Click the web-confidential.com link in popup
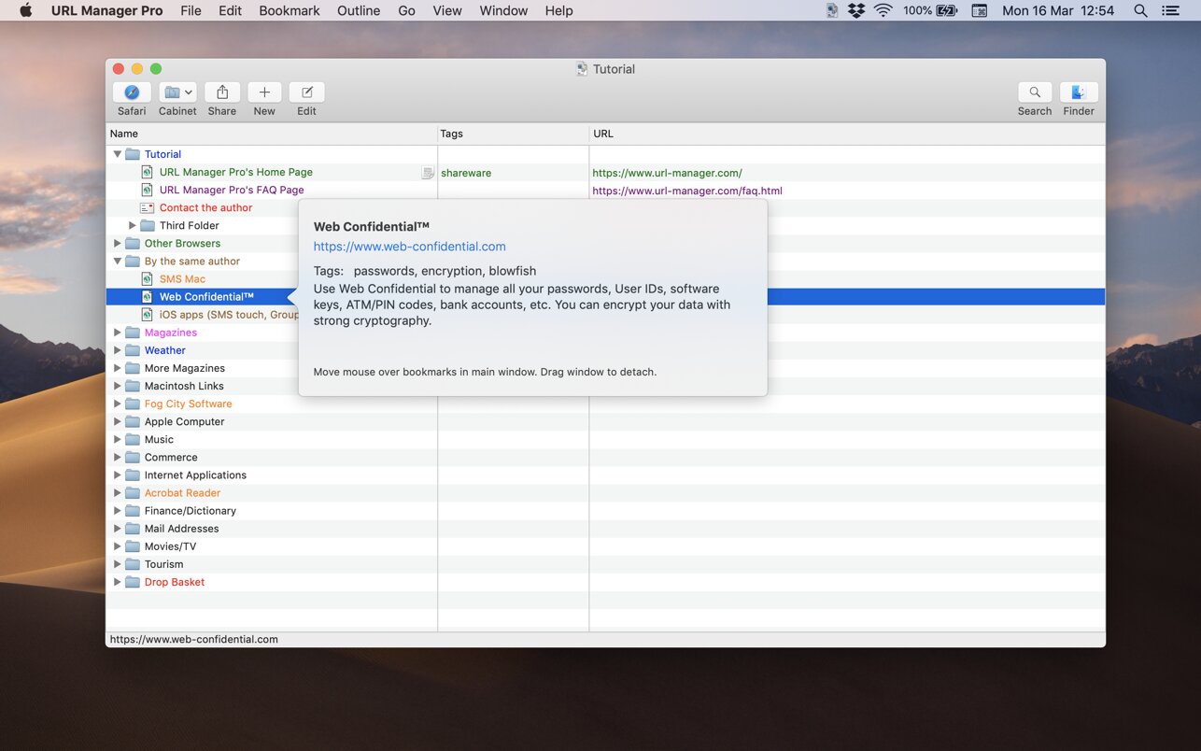This screenshot has height=751, width=1201. (409, 247)
